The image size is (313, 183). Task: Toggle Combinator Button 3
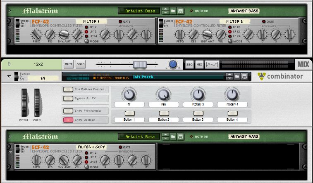click(198, 113)
